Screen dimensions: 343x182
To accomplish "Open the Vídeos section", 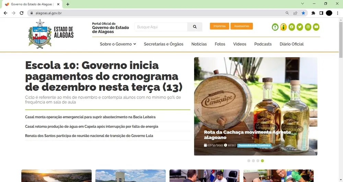I will click(x=240, y=44).
